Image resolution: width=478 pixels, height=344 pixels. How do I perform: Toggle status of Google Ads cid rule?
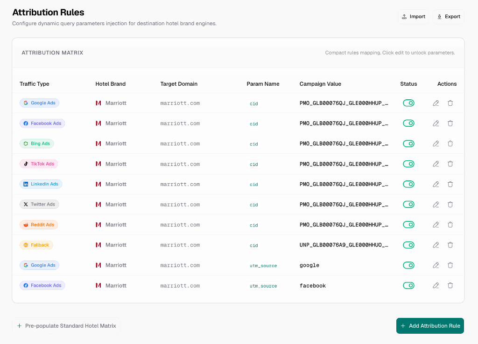point(408,103)
